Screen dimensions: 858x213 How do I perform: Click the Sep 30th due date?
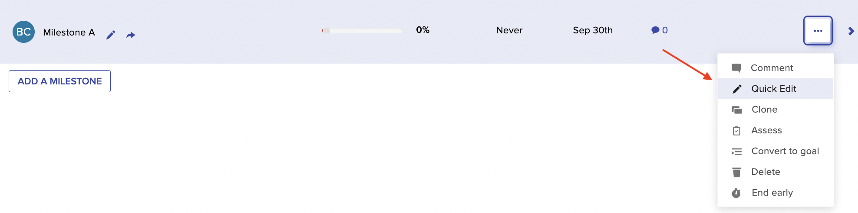click(593, 30)
